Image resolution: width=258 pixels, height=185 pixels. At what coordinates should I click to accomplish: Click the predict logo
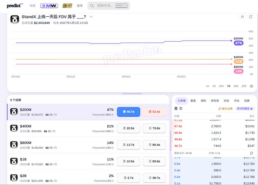coord(14,6)
